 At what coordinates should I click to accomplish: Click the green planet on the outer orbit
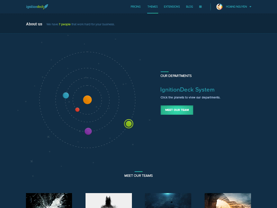pyautogui.click(x=128, y=123)
